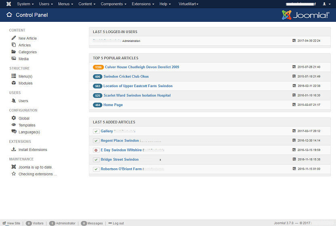Toggle published state of Bridge Street Swindon
Viewport: 336px width, 226px height.
(96, 159)
